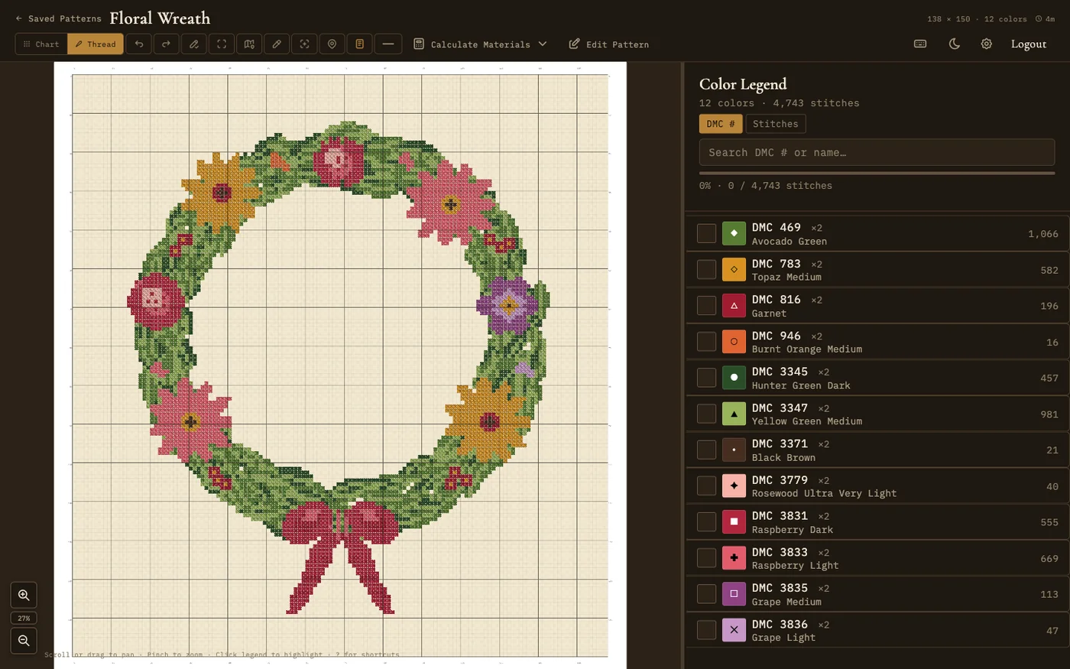
Task: Check the DMC 469 Avocado Green checkbox
Action: pyautogui.click(x=706, y=233)
